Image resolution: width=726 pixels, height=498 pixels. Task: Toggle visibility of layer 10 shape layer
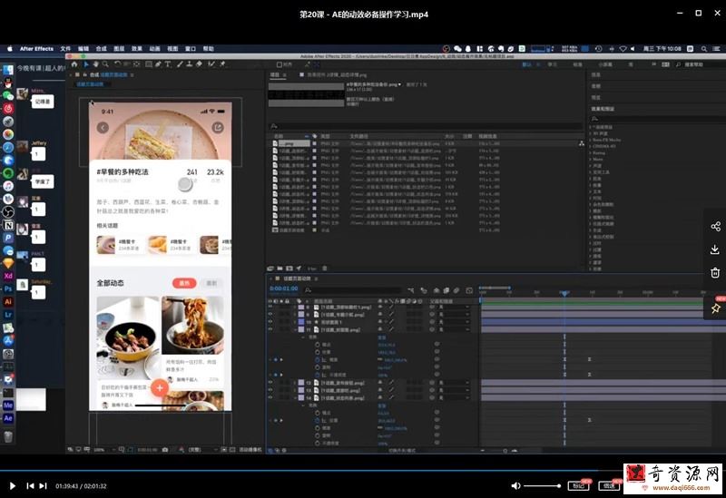pos(270,322)
